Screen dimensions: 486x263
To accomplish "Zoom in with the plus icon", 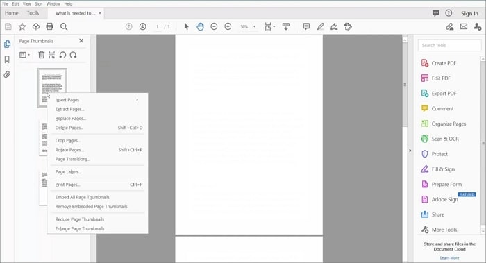I will point(228,26).
